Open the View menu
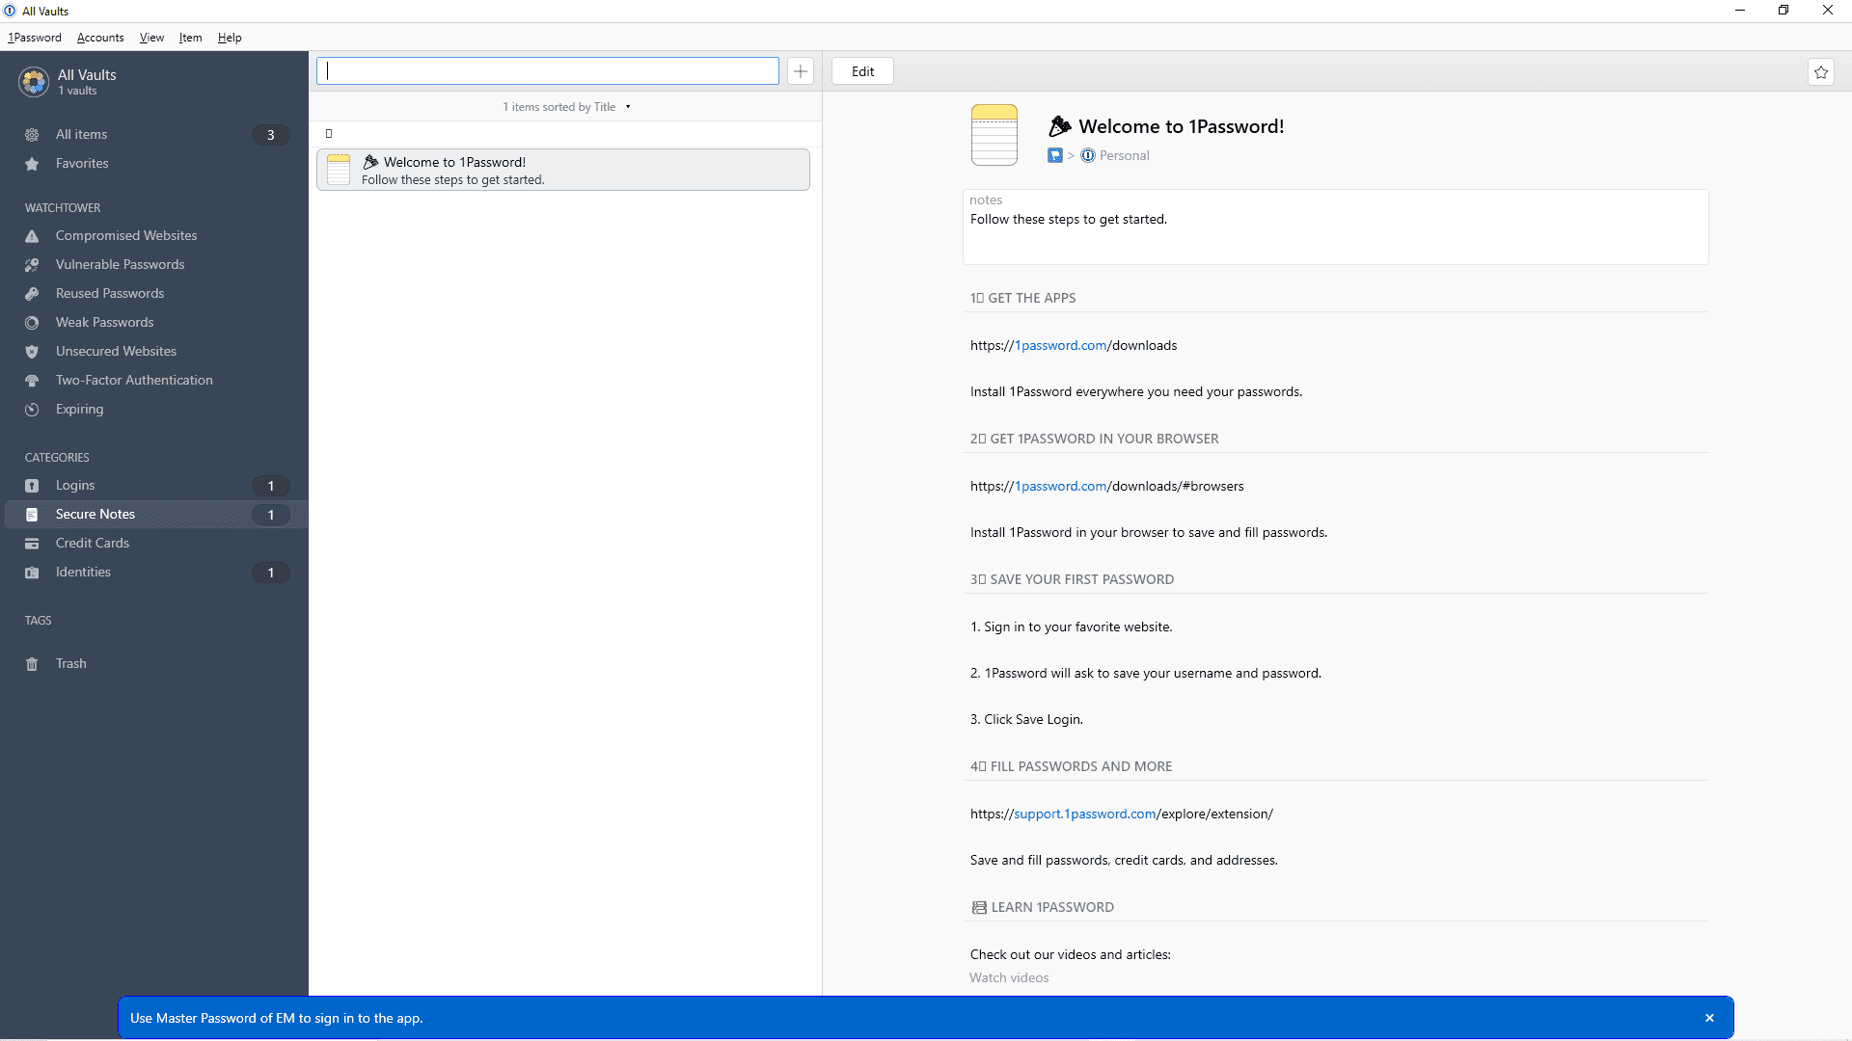This screenshot has height=1041, width=1852. (x=151, y=38)
